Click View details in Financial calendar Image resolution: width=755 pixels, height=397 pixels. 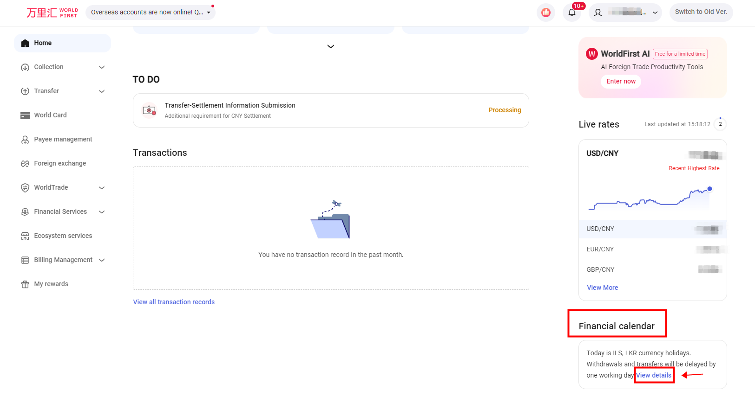click(654, 375)
